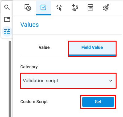The image size is (123, 117).
Task: Click the vertical scrollbar on the left
Action: (x=10, y=79)
